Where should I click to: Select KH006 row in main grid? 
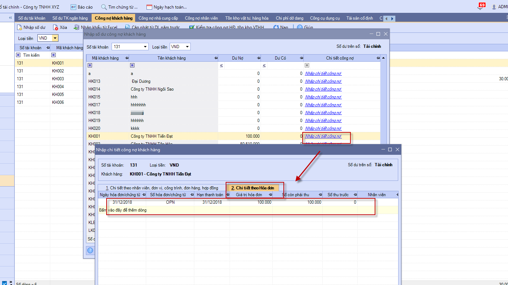(x=49, y=102)
